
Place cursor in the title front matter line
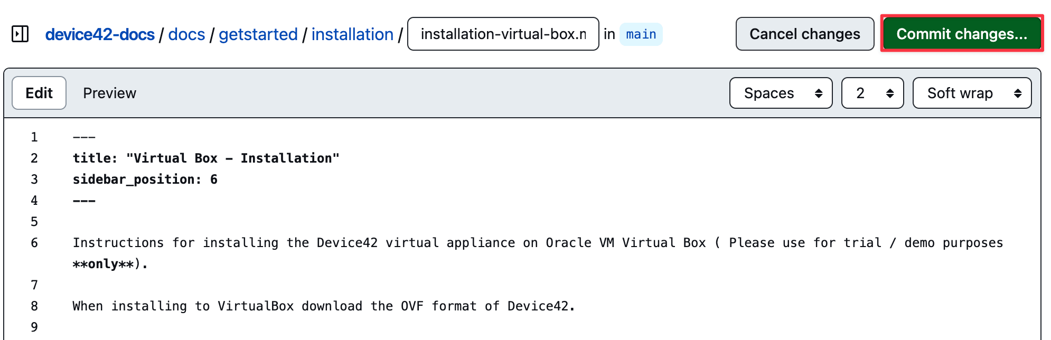pos(206,158)
